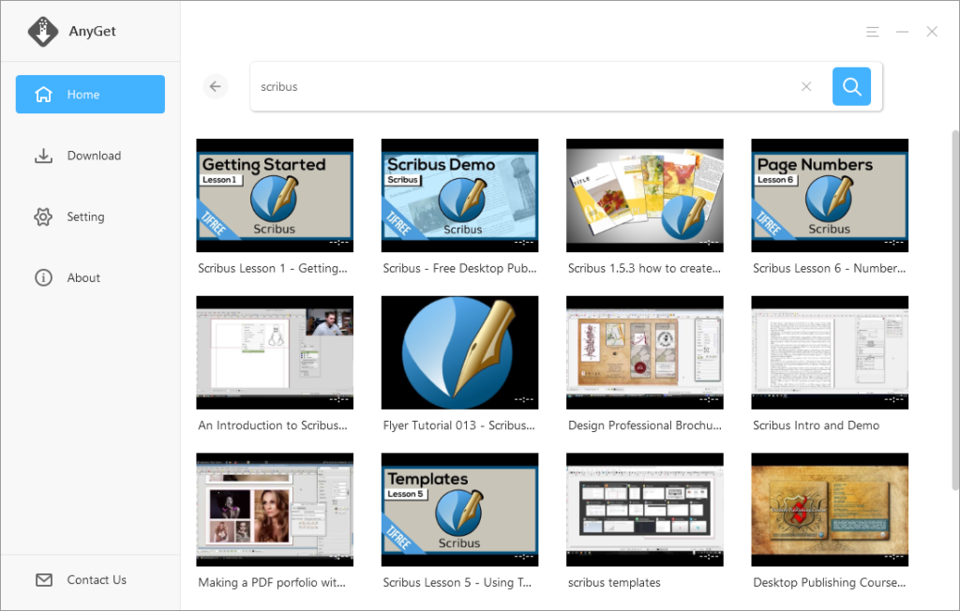
Task: Click the blue search magnifier button
Action: (x=851, y=86)
